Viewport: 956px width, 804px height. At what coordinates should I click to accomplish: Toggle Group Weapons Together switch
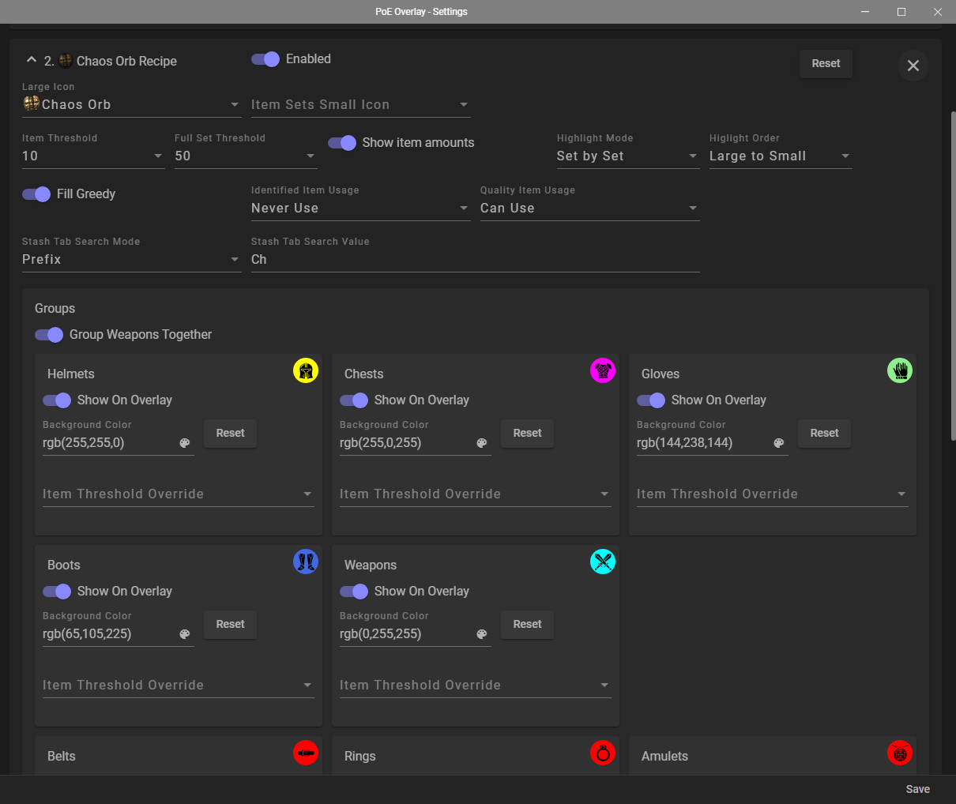(49, 335)
